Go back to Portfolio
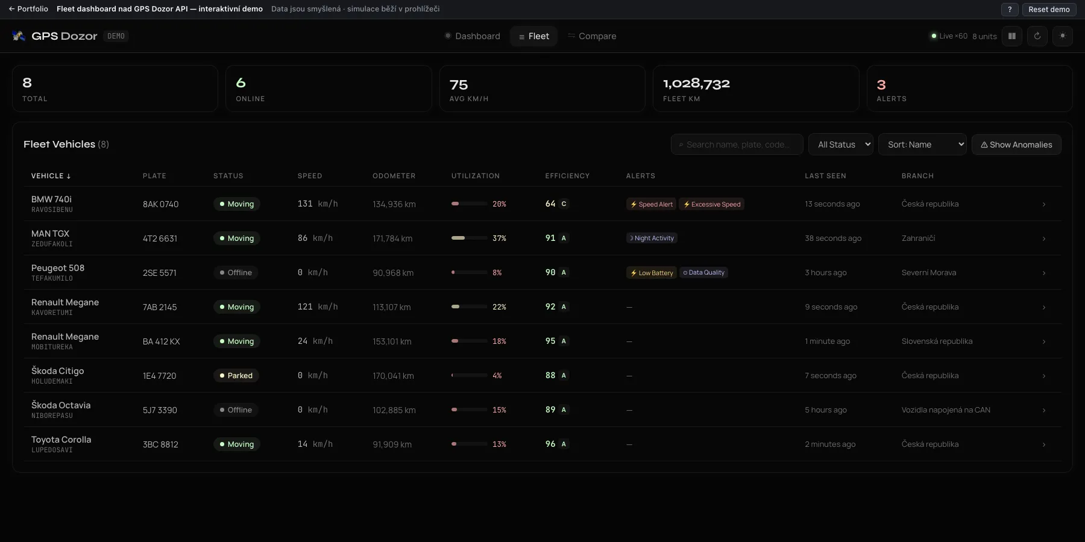The width and height of the screenshot is (1085, 542). [x=28, y=9]
